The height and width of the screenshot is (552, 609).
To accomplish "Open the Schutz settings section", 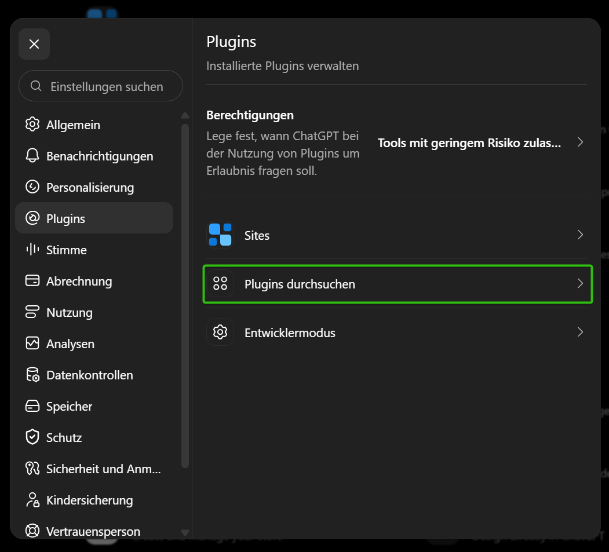I will 94,437.
